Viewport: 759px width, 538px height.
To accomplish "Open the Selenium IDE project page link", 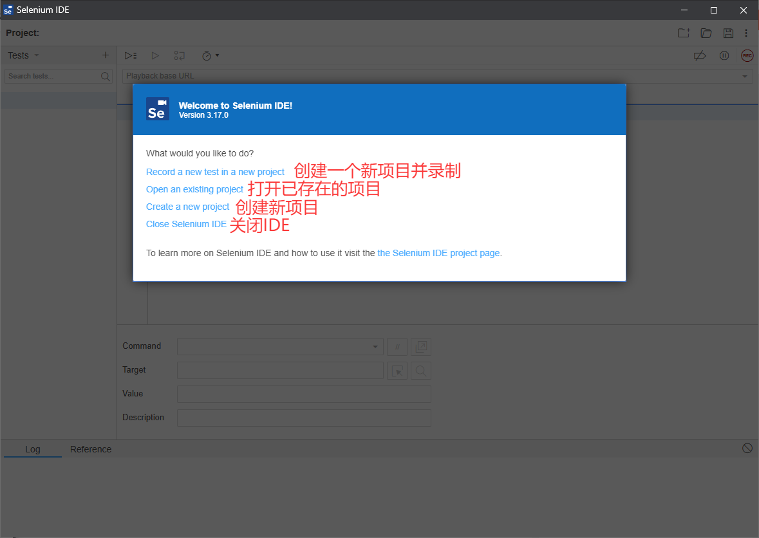I will tap(438, 253).
